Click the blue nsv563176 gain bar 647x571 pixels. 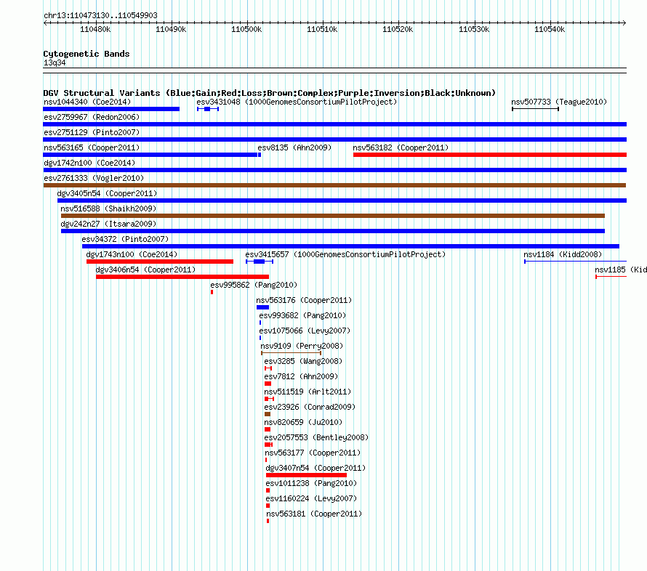click(262, 307)
